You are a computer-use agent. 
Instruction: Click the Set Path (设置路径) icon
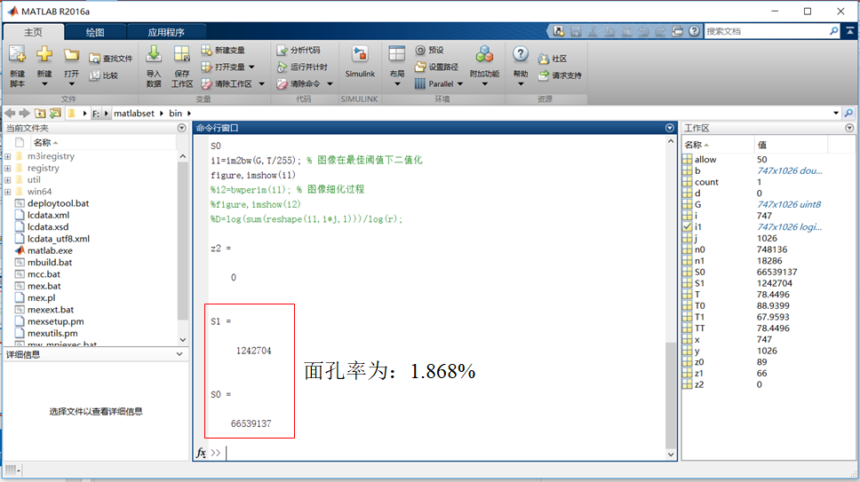(420, 67)
